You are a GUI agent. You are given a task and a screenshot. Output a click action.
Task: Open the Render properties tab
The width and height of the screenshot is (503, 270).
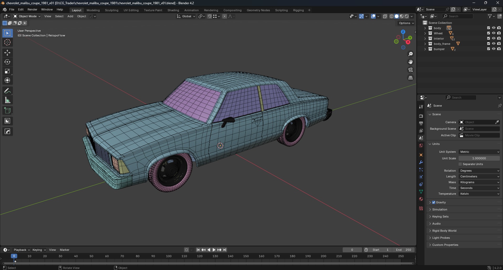pos(421,116)
